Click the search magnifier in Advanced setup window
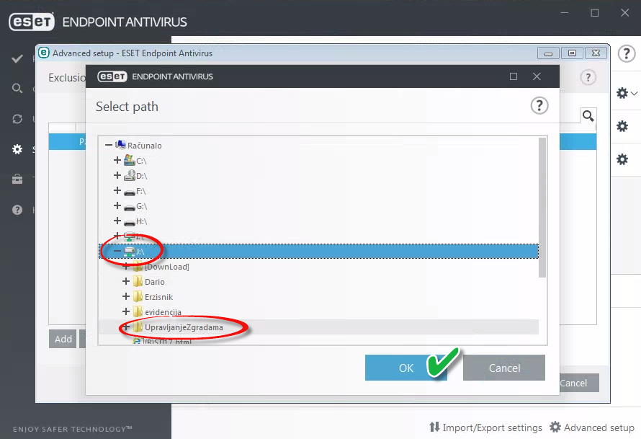Image resolution: width=641 pixels, height=439 pixels. pyautogui.click(x=588, y=116)
